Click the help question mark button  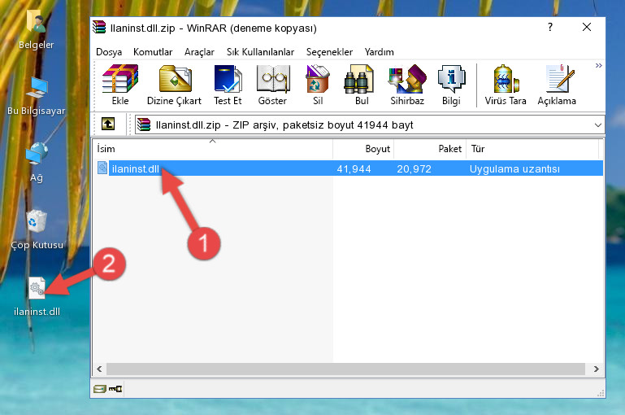click(550, 27)
